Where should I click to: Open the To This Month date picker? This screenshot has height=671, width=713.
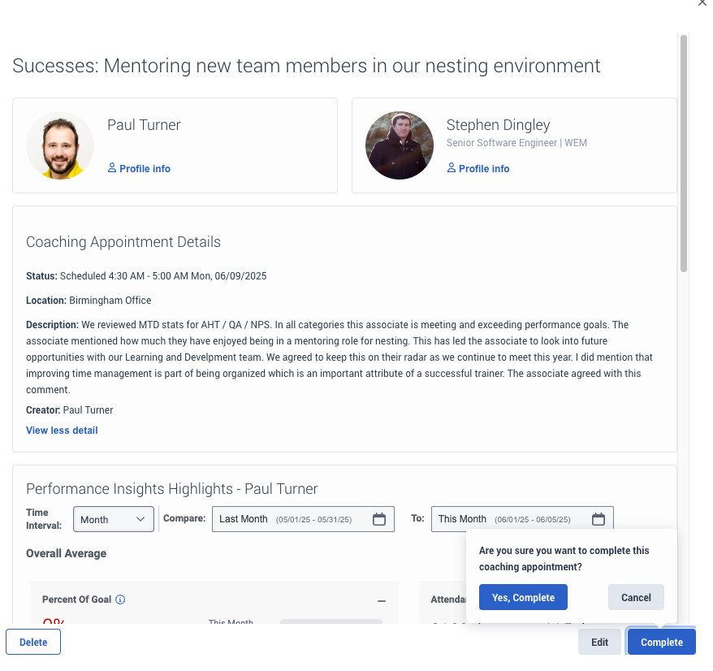(522, 519)
